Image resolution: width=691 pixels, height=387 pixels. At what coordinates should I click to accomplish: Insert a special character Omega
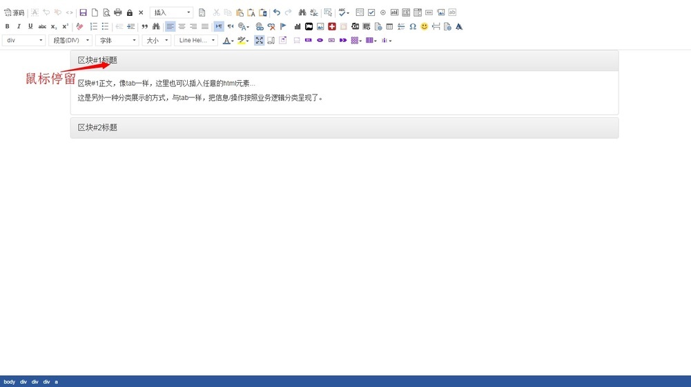coord(413,27)
